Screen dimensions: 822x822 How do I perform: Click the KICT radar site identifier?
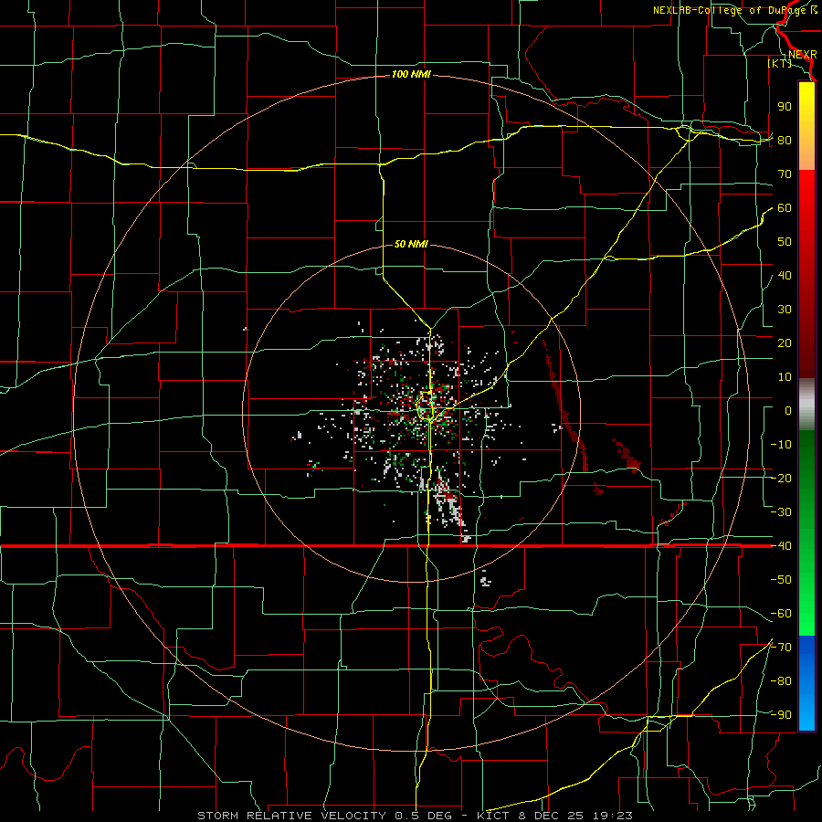pos(493,816)
